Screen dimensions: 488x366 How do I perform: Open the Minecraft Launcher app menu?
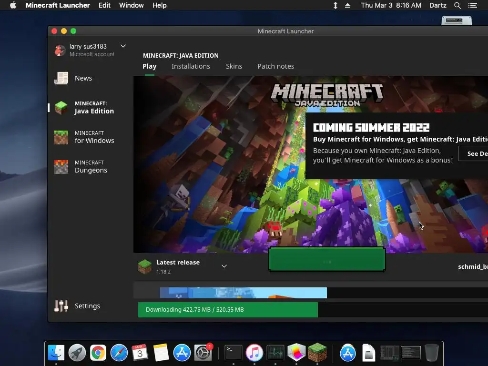(58, 5)
